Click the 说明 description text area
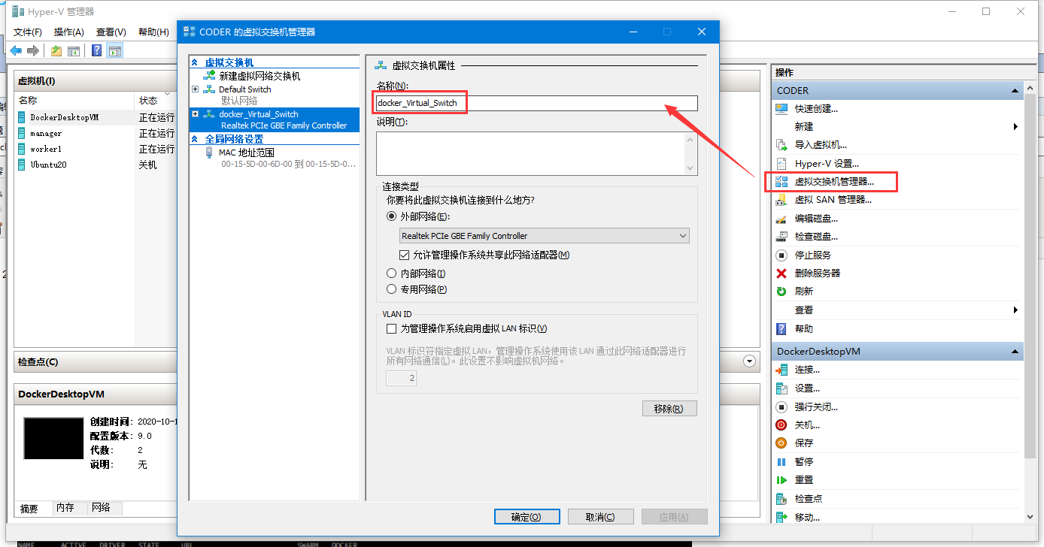Screen dimensions: 1044x547 tap(537, 153)
